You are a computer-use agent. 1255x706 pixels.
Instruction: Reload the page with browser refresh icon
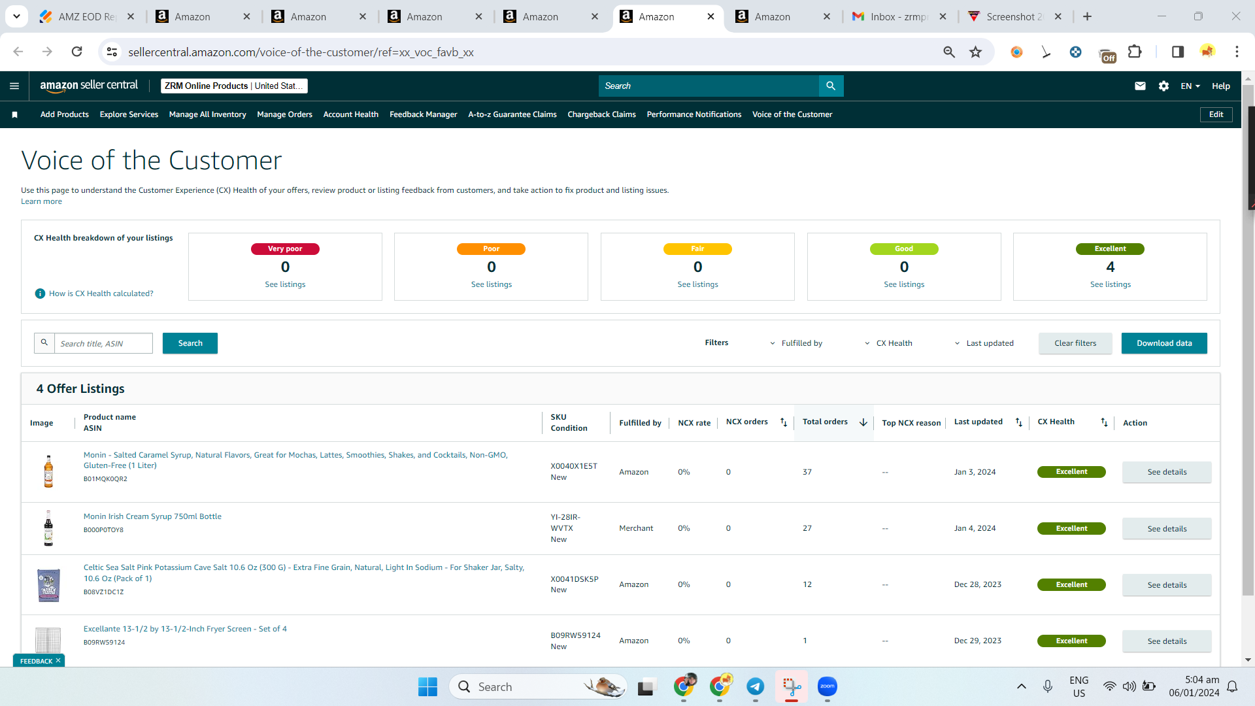click(76, 52)
